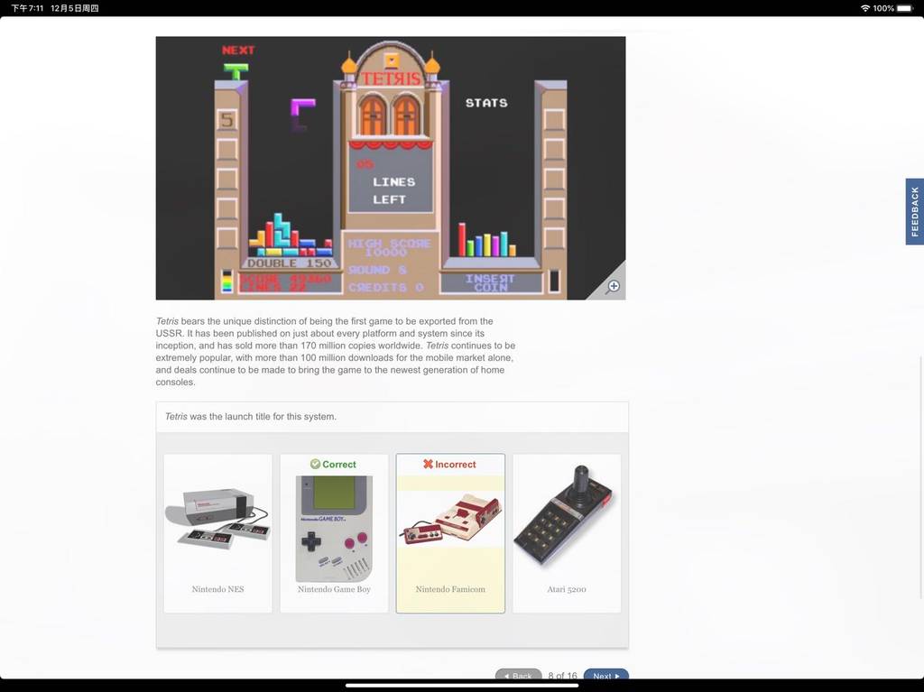
Task: Go Back to the previous page
Action: tap(519, 675)
